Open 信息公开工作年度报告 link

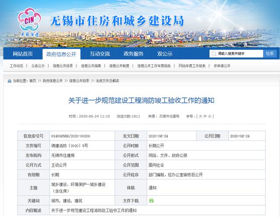click(x=154, y=66)
